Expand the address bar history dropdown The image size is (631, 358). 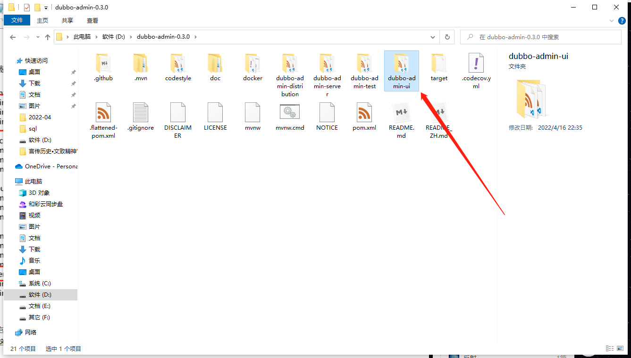433,37
